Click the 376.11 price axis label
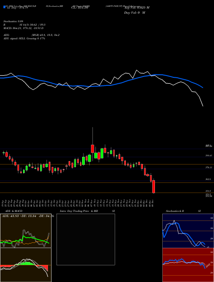 click(209, 167)
